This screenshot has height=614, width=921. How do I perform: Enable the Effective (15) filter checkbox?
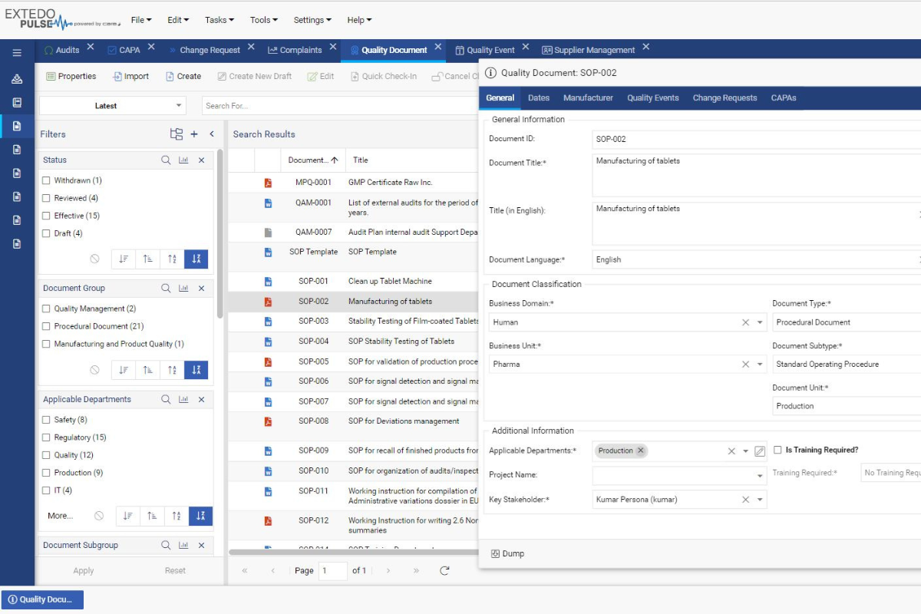46,216
